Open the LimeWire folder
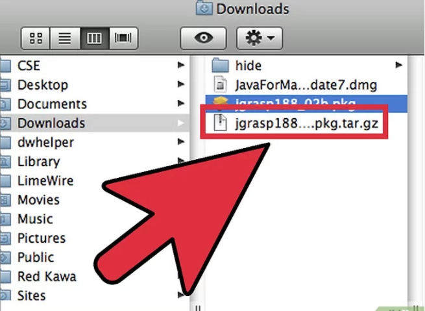 pos(45,180)
